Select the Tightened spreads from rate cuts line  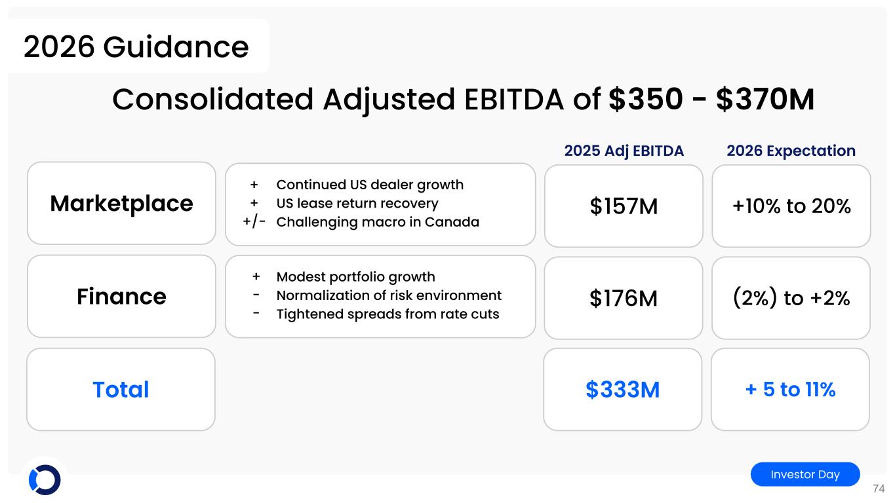[388, 314]
